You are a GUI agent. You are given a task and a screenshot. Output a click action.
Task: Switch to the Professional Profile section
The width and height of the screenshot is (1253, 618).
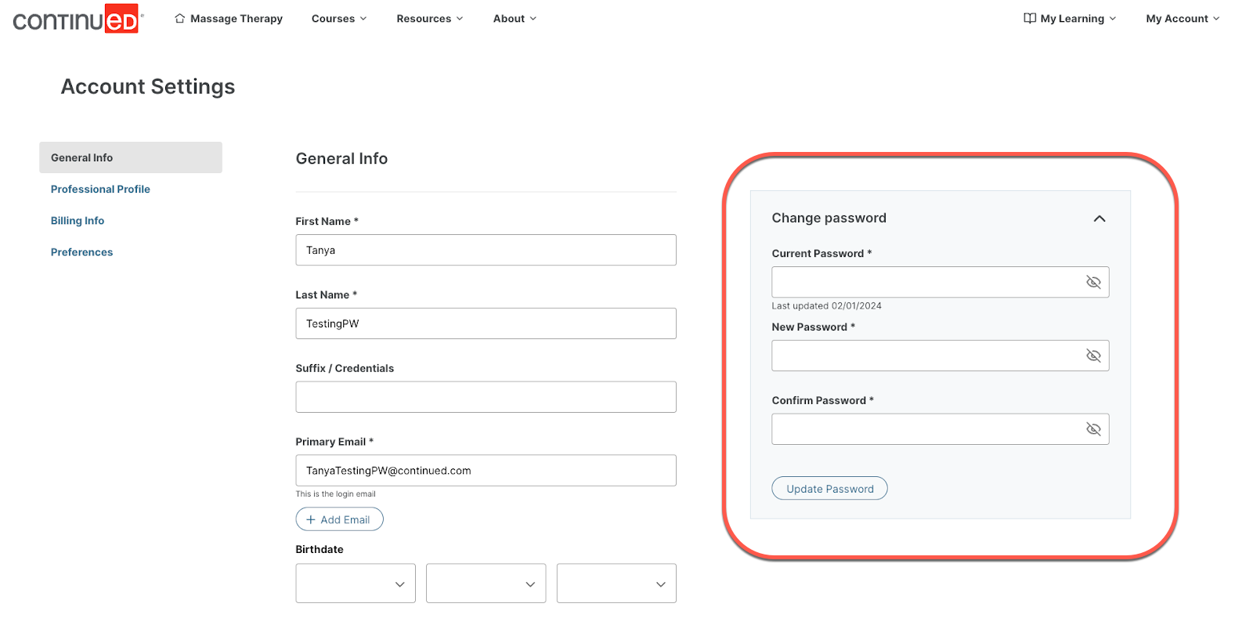pyautogui.click(x=100, y=189)
